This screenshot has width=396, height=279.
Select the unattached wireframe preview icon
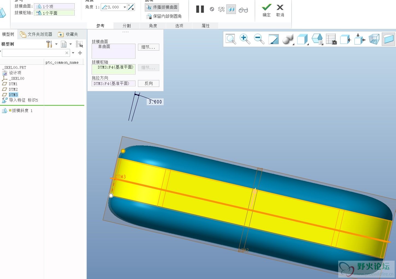pyautogui.click(x=221, y=10)
